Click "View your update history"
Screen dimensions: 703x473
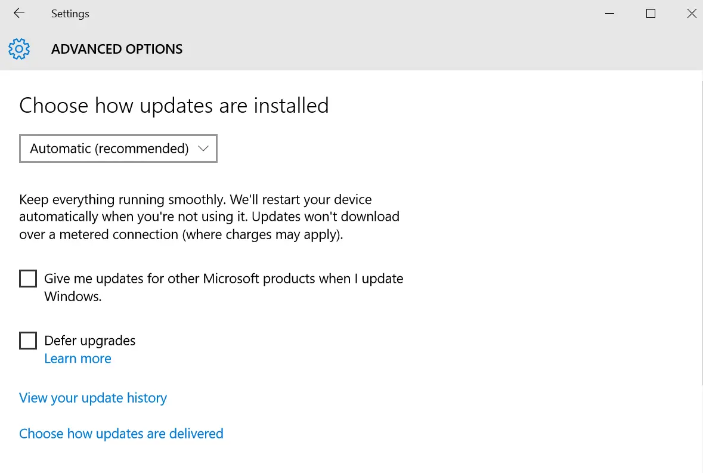click(92, 398)
